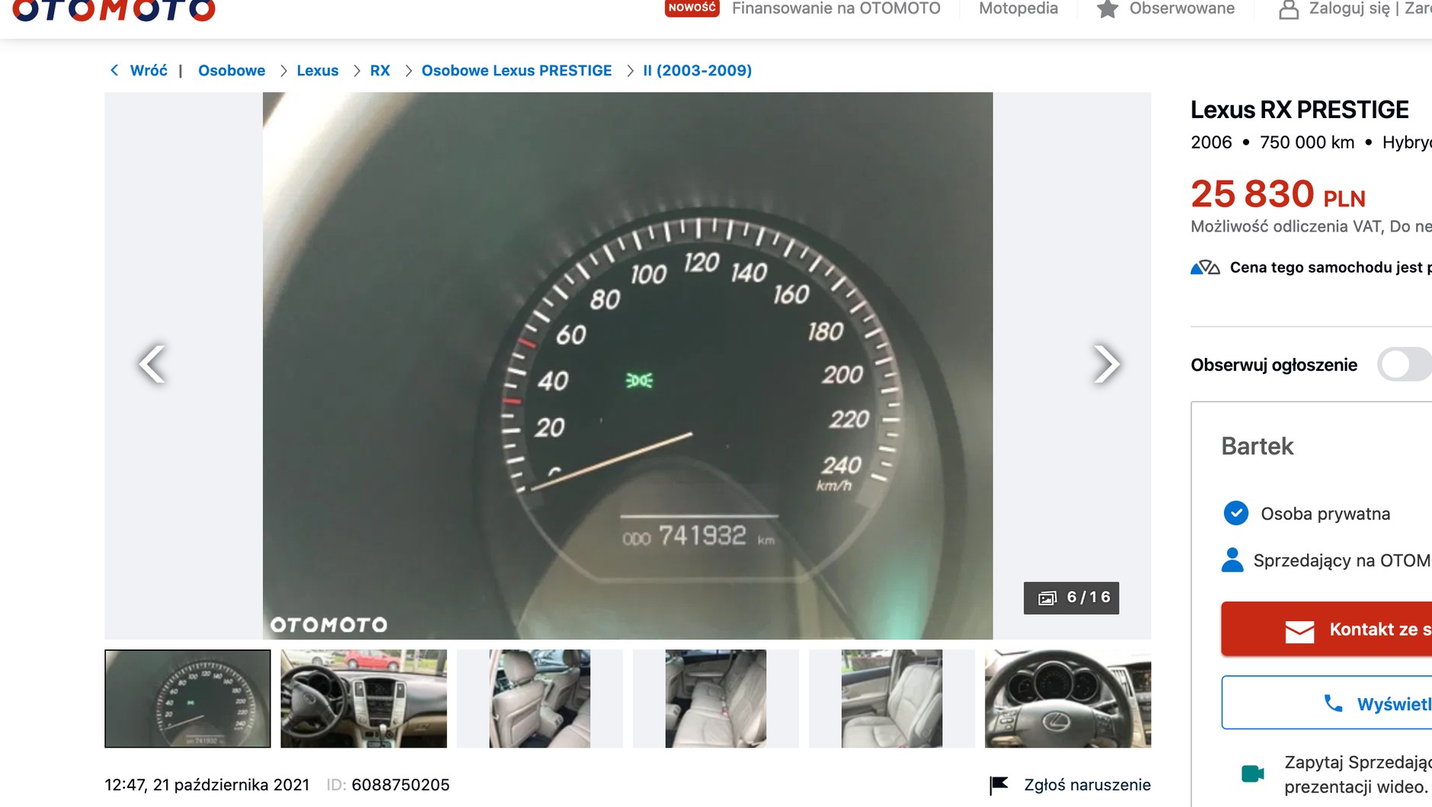Click the seller name Bartek

(x=1257, y=446)
